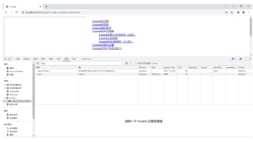Open the Cookie的创建 link
Viewport: 253px width, 142px height.
100,21
